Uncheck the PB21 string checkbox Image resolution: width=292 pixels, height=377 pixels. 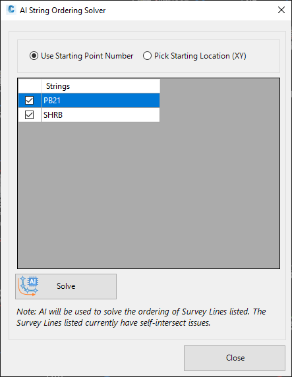point(30,100)
